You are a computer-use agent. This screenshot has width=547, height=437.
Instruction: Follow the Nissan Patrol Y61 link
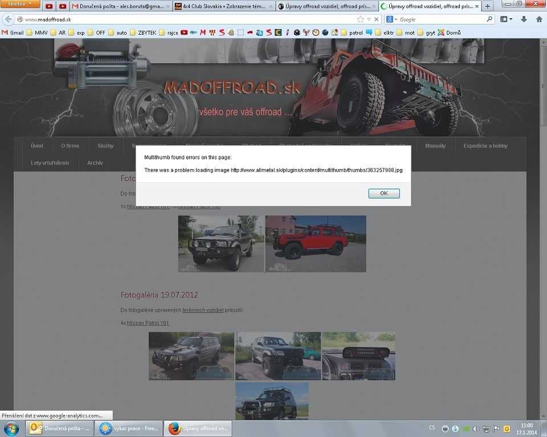pyautogui.click(x=148, y=323)
